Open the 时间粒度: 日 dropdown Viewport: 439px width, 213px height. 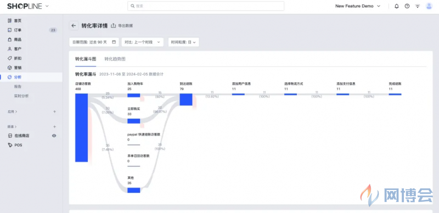click(184, 42)
